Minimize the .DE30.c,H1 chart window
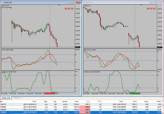This screenshot has height=114, width=164. pyautogui.click(x=151, y=2)
